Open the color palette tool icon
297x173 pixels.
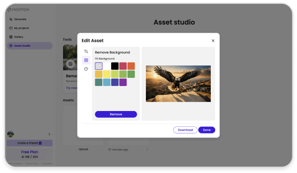tap(86, 69)
